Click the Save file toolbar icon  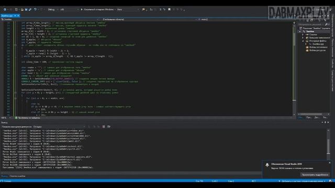26,9
